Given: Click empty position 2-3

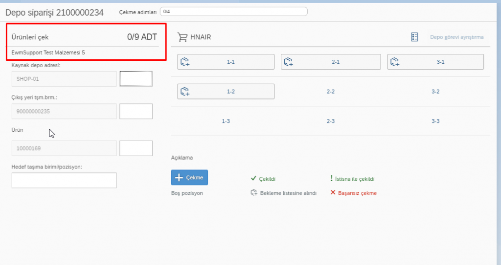Looking at the screenshot, I should tap(331, 121).
